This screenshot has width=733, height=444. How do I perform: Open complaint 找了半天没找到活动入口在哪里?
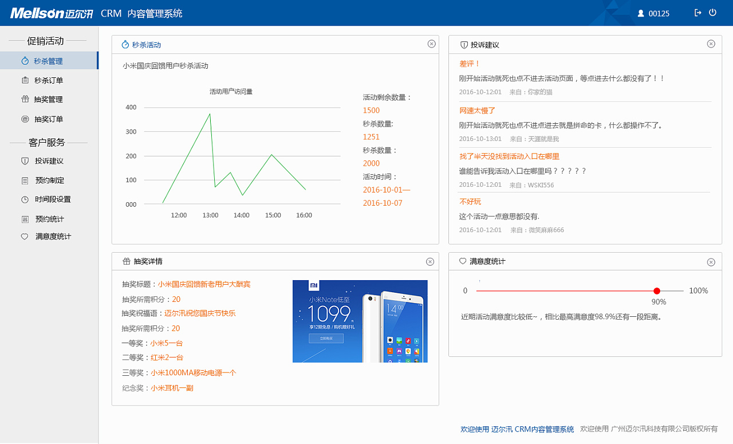pos(509,156)
